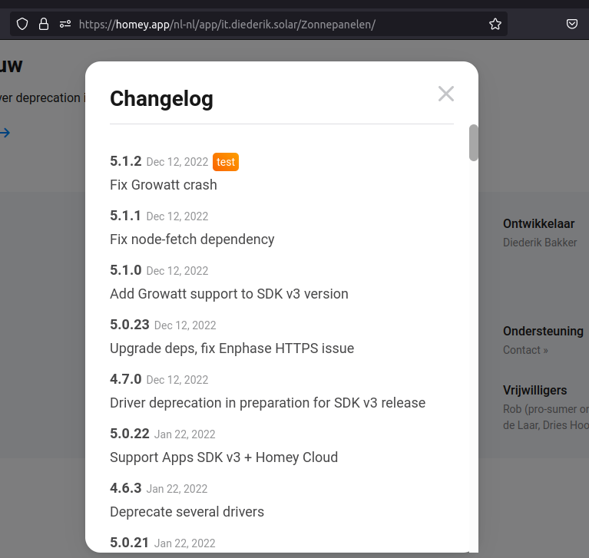Click 'Upgrade deps, fix Enphase HTTPS issue'
This screenshot has height=558, width=589.
tap(232, 348)
